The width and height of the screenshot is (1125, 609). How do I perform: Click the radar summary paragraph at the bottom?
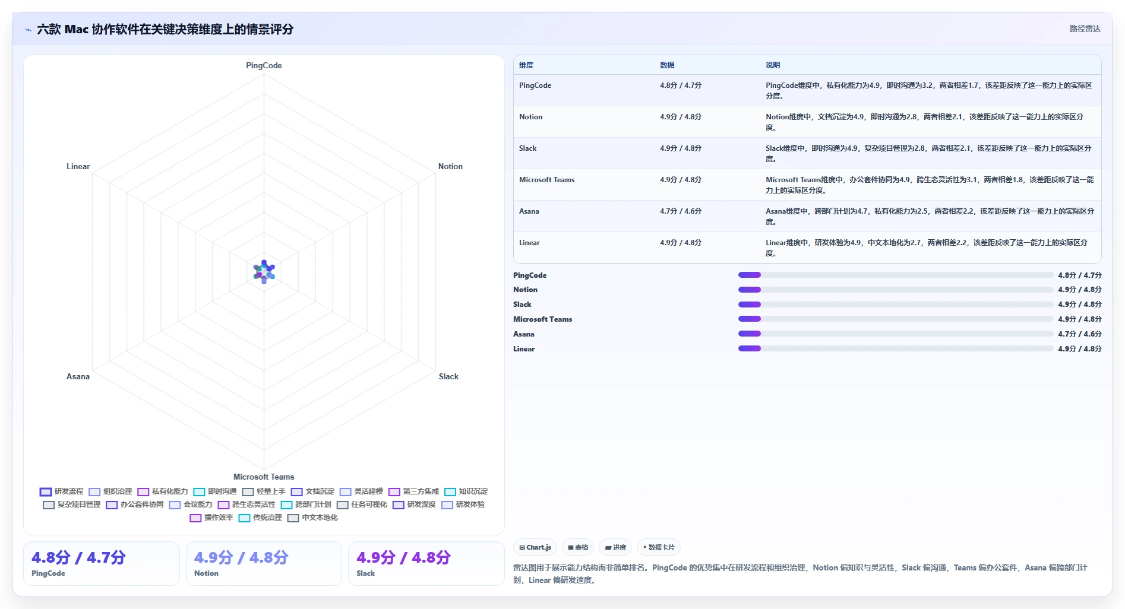click(802, 574)
